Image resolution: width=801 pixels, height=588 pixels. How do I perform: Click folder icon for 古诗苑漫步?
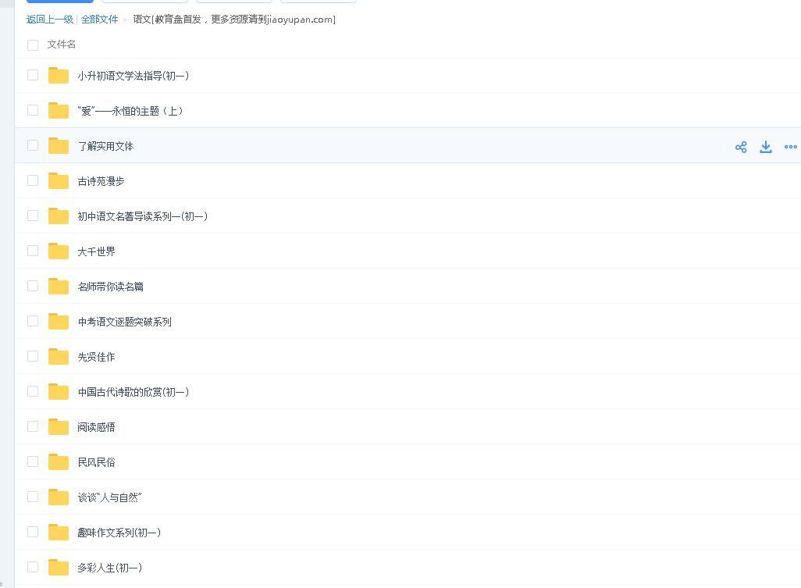pyautogui.click(x=59, y=181)
